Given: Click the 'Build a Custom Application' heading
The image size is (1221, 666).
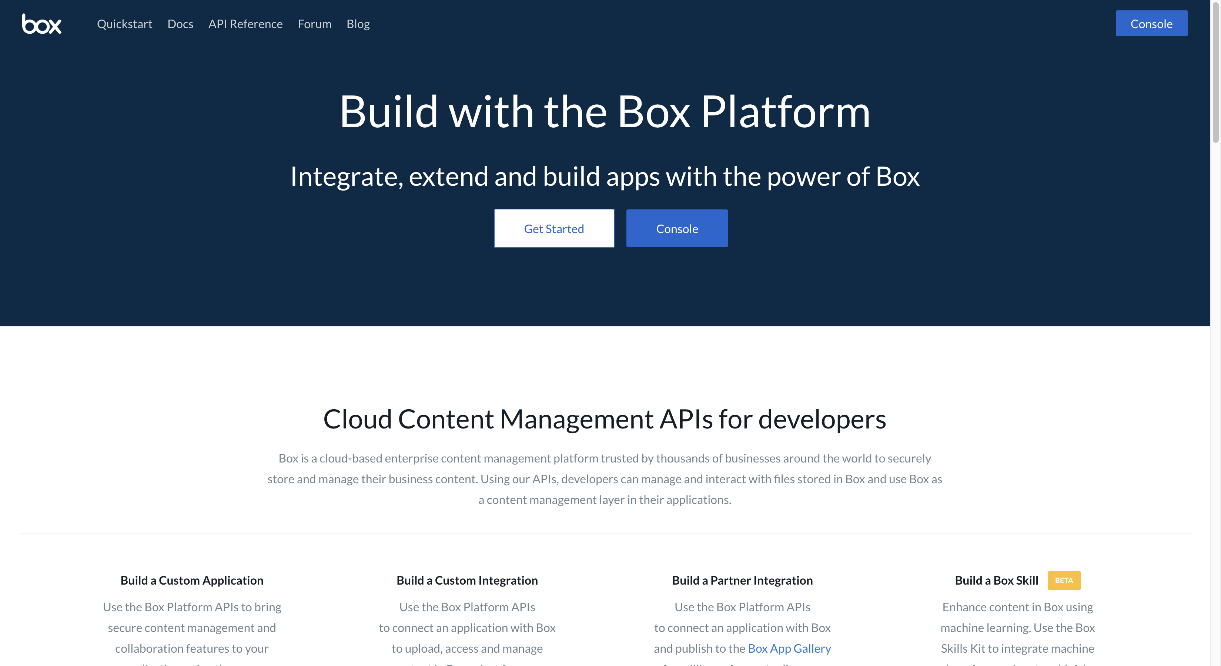Looking at the screenshot, I should (x=192, y=580).
